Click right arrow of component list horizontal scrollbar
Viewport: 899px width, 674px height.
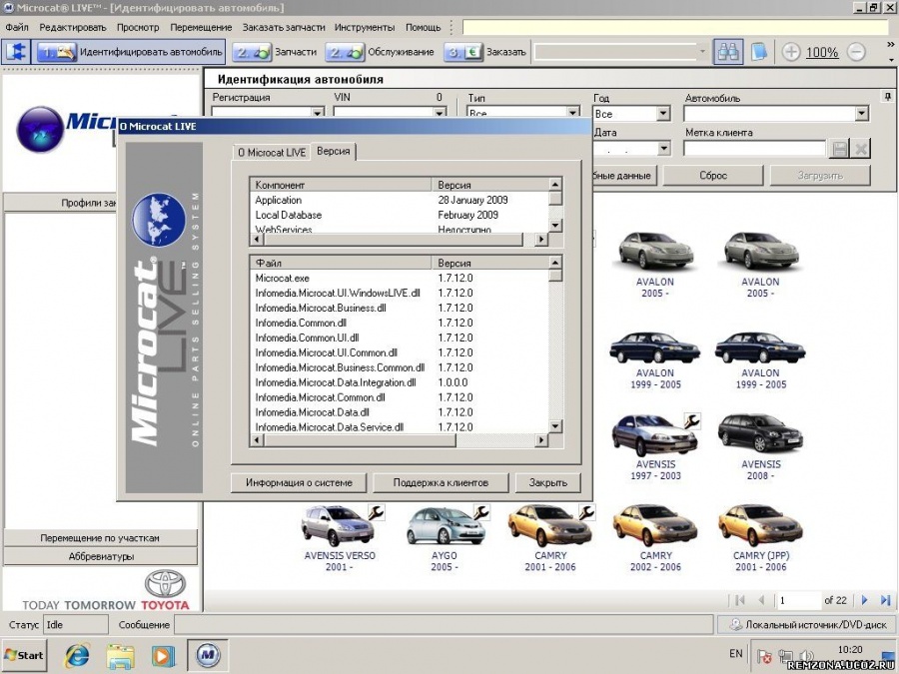pyautogui.click(x=541, y=240)
